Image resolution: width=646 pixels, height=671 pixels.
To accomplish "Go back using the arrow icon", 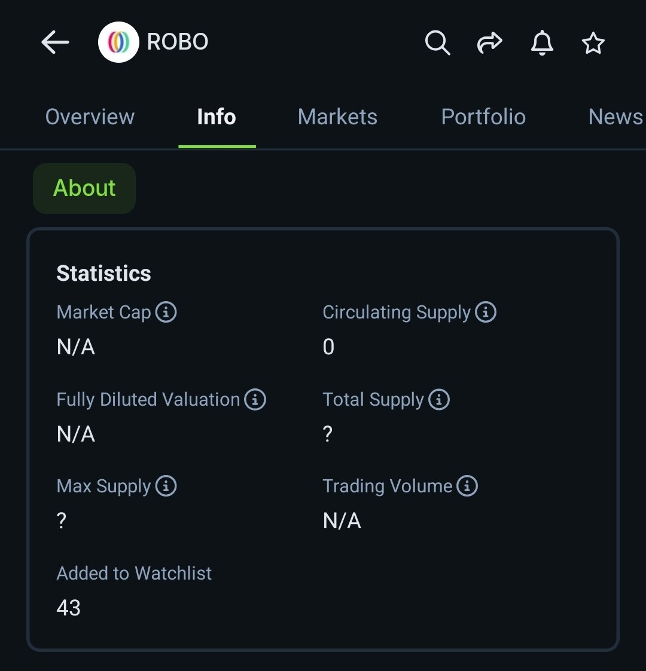I will point(55,42).
